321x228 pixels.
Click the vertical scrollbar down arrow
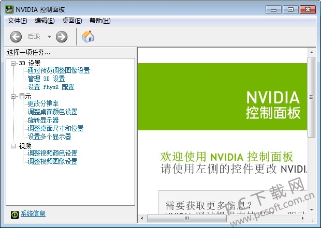312,209
